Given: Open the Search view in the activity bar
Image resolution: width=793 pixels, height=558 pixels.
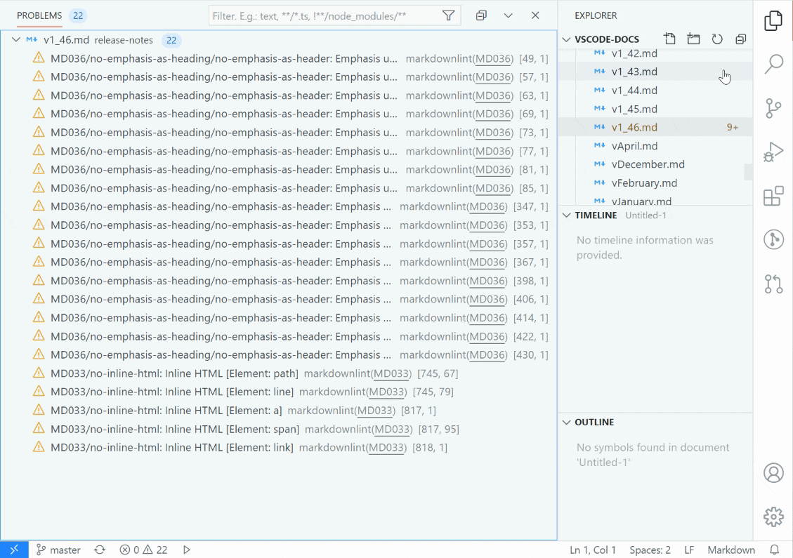Looking at the screenshot, I should 773,64.
